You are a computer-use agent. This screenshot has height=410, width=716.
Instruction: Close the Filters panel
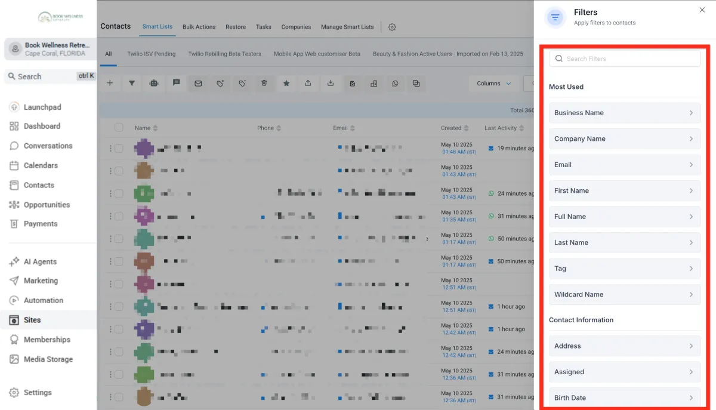click(702, 10)
